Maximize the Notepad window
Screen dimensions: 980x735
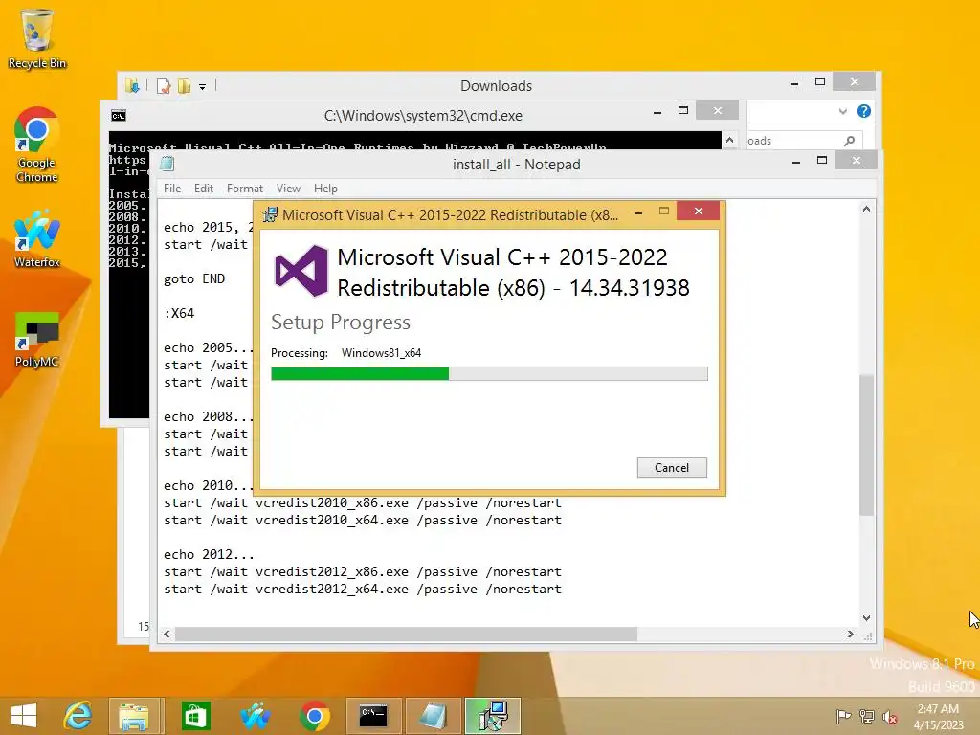coord(822,161)
